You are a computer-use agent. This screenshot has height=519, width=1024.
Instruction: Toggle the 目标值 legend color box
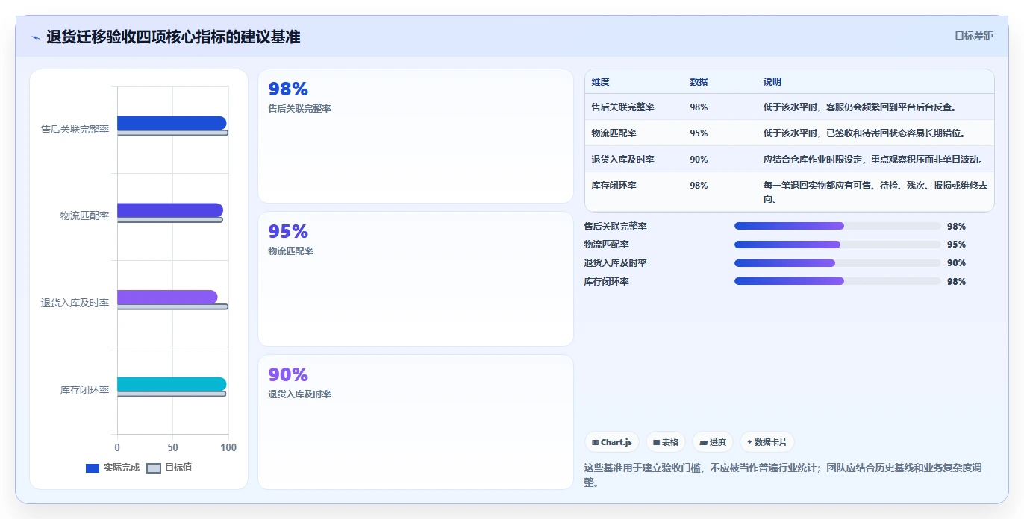[154, 468]
